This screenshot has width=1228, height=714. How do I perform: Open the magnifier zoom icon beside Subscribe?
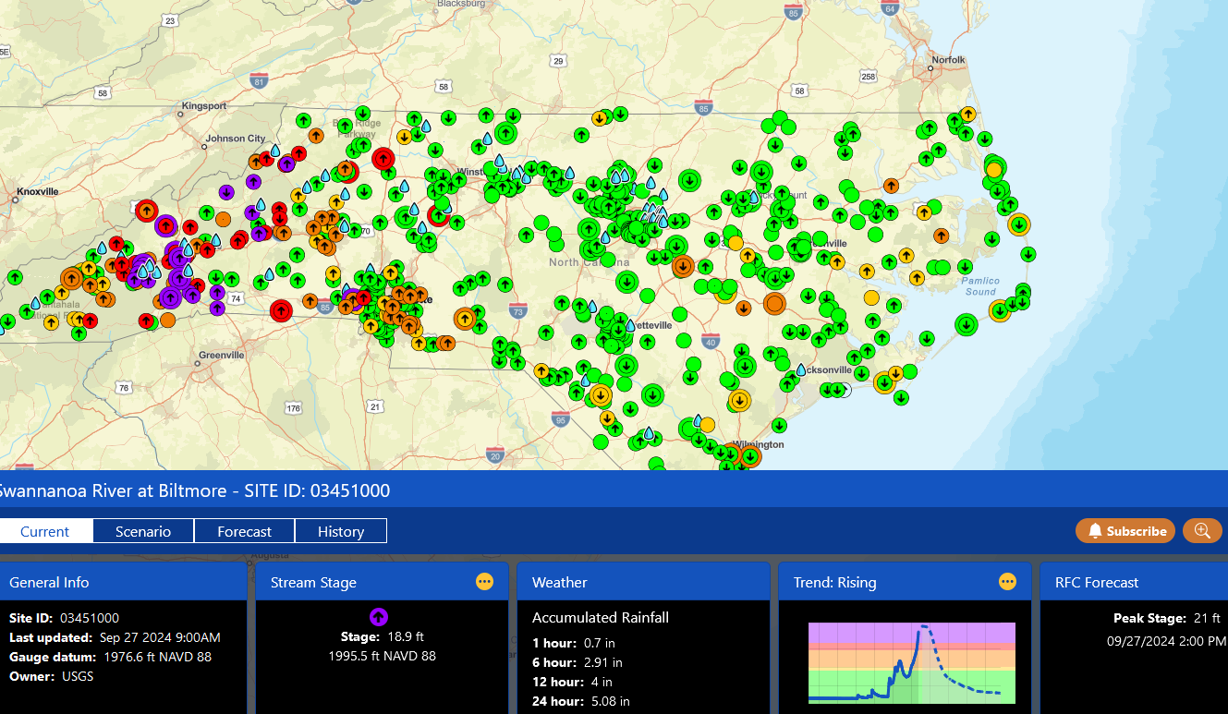point(1202,531)
